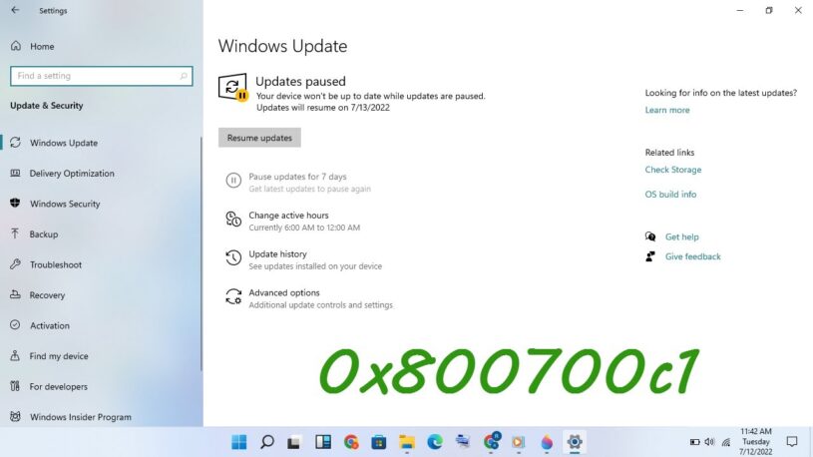Viewport: 813px width, 457px height.
Task: Click the back arrow in Settings
Action: point(15,10)
